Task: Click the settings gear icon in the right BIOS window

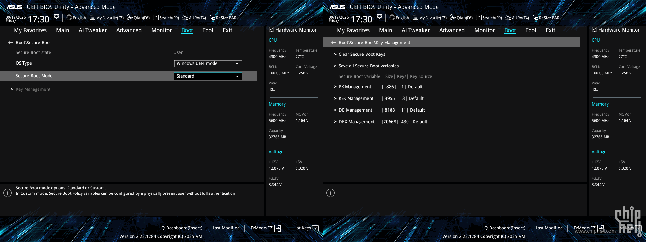Action: [x=379, y=16]
